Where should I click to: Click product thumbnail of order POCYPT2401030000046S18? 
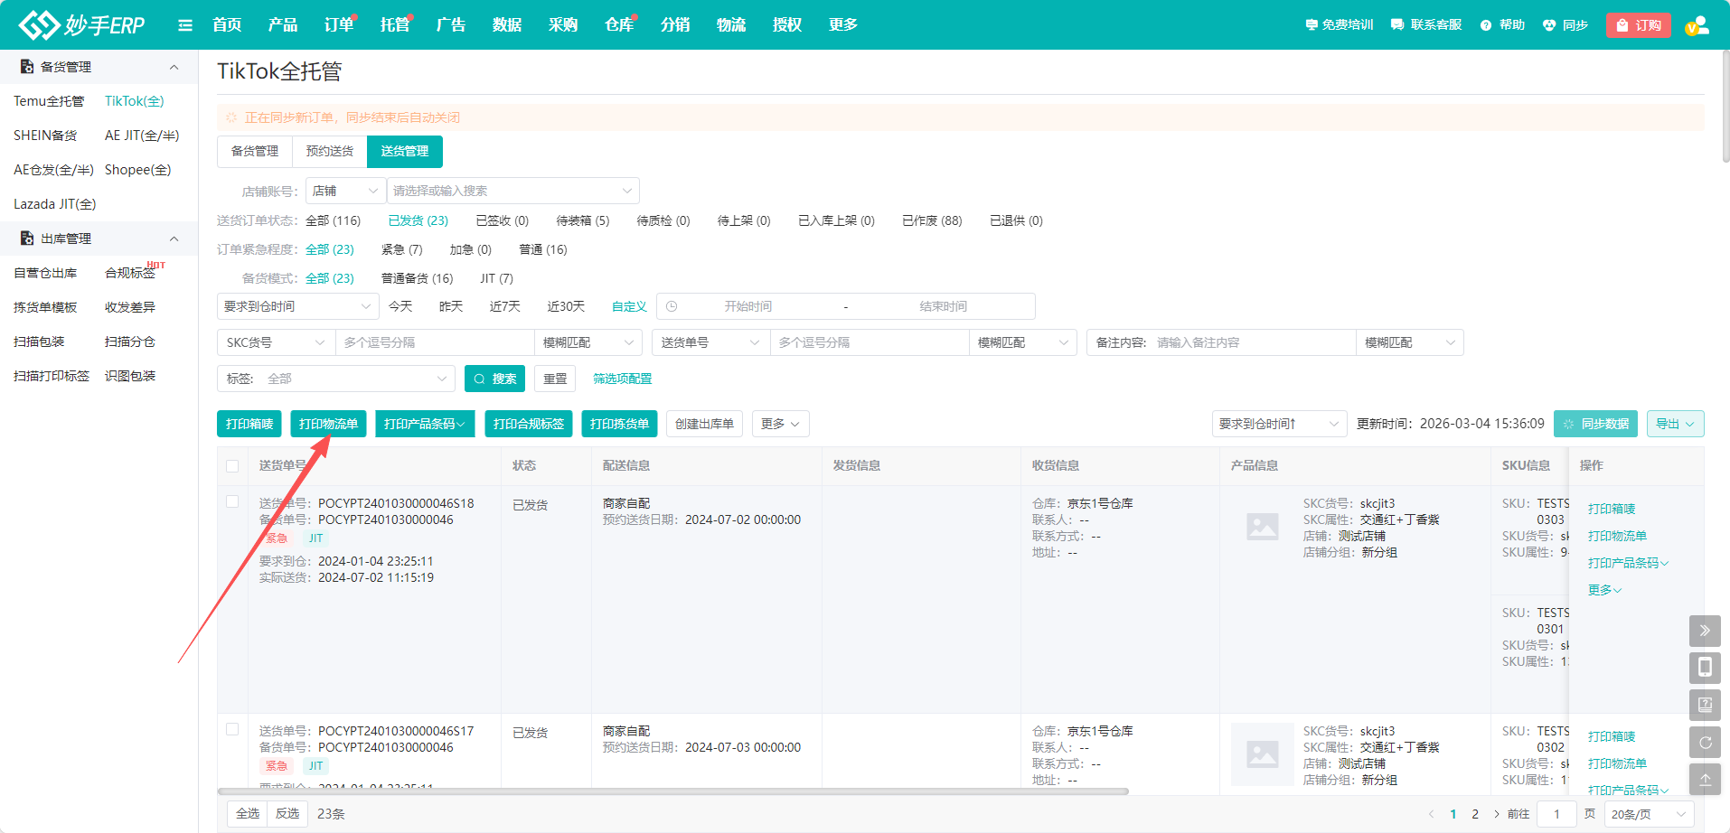1263,526
